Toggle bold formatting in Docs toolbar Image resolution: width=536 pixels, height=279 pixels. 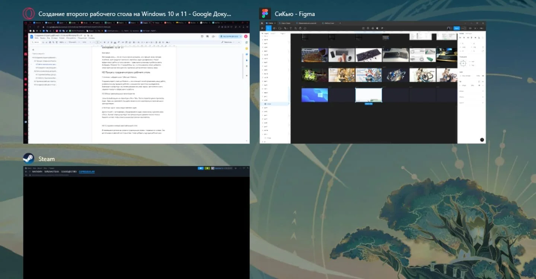(x=105, y=42)
